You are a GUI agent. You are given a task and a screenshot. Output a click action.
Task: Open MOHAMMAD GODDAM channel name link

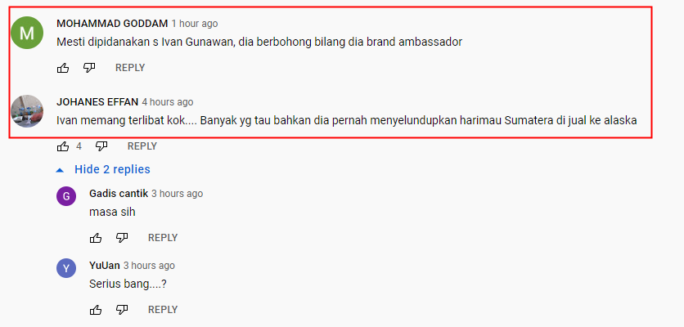112,24
